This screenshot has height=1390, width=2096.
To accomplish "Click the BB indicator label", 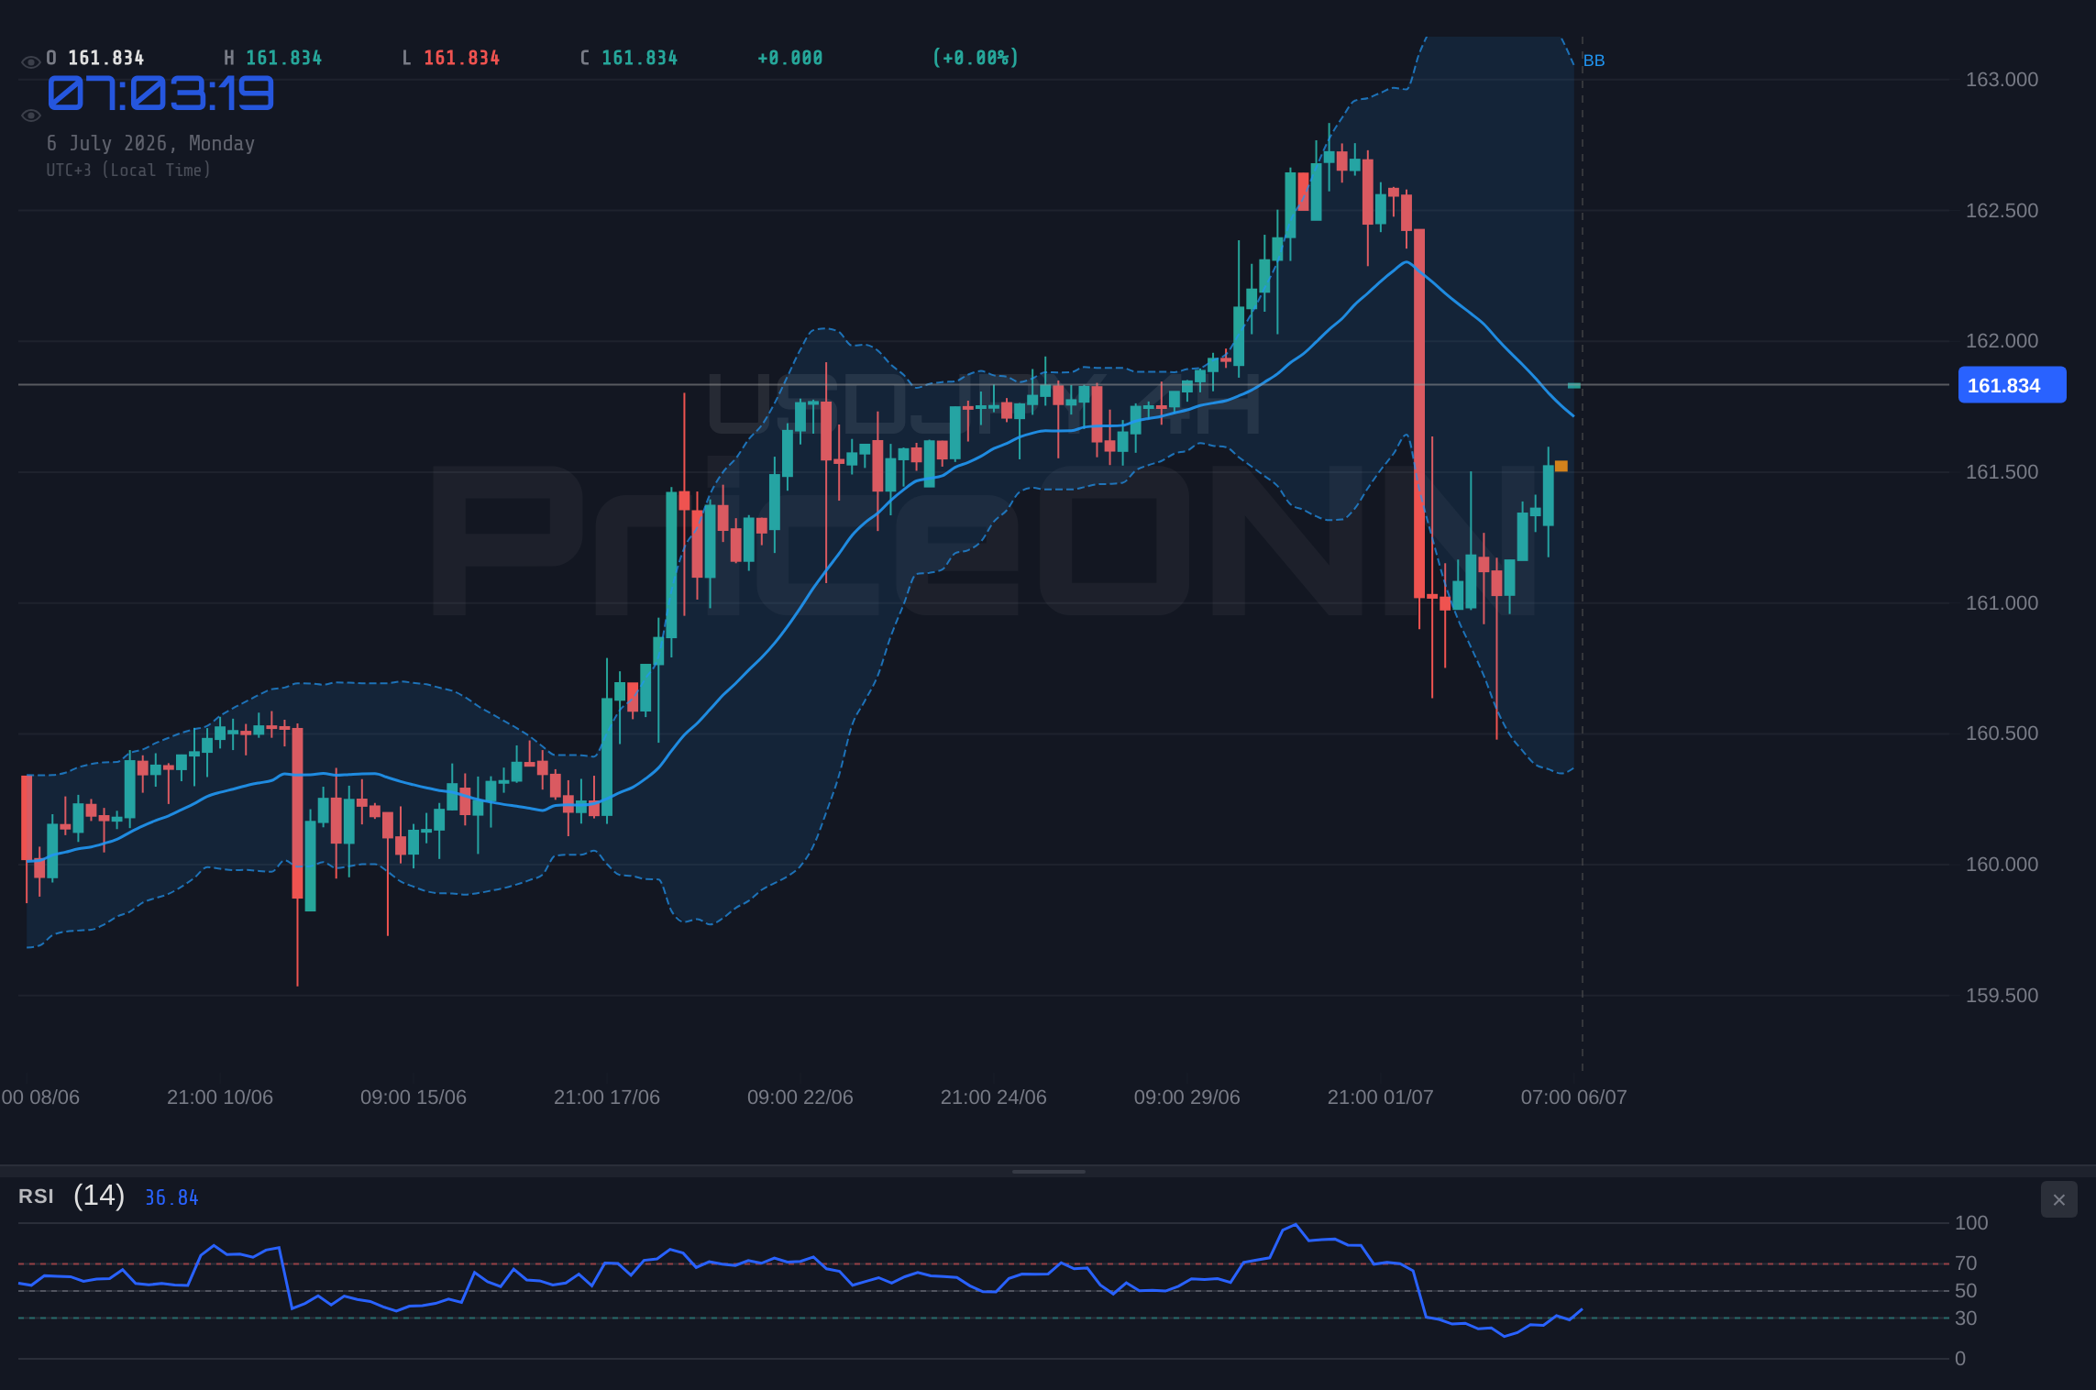I will tap(1594, 61).
